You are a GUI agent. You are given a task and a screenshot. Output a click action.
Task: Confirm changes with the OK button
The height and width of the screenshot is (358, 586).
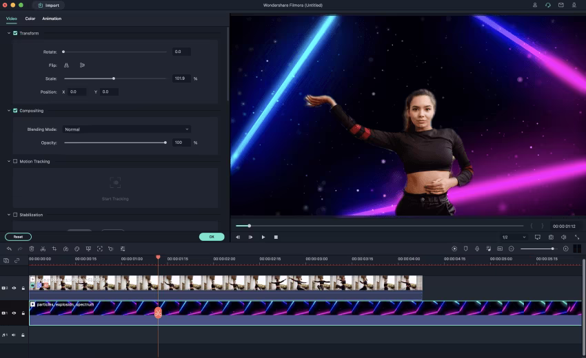tap(212, 237)
